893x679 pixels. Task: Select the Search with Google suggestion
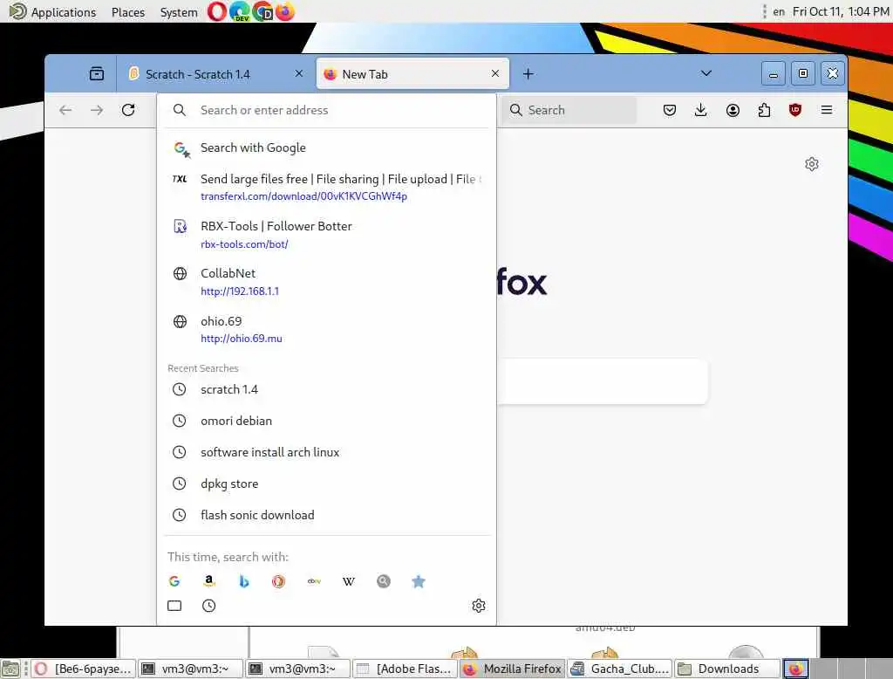coord(326,147)
